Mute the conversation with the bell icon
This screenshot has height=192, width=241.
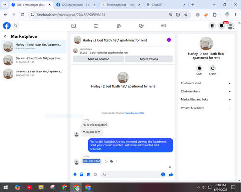pyautogui.click(x=199, y=68)
